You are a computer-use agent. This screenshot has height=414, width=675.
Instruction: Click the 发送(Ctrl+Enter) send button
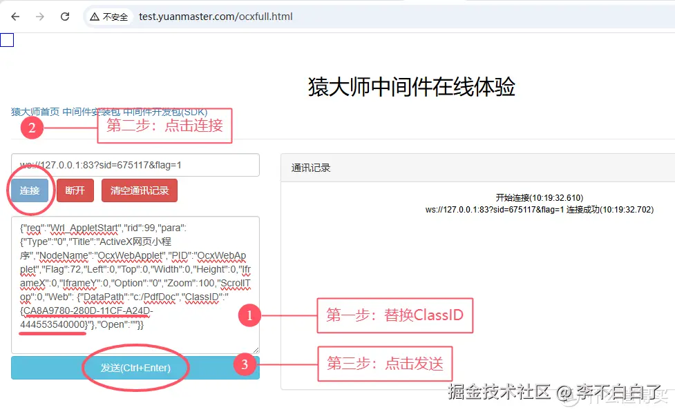[x=134, y=368]
